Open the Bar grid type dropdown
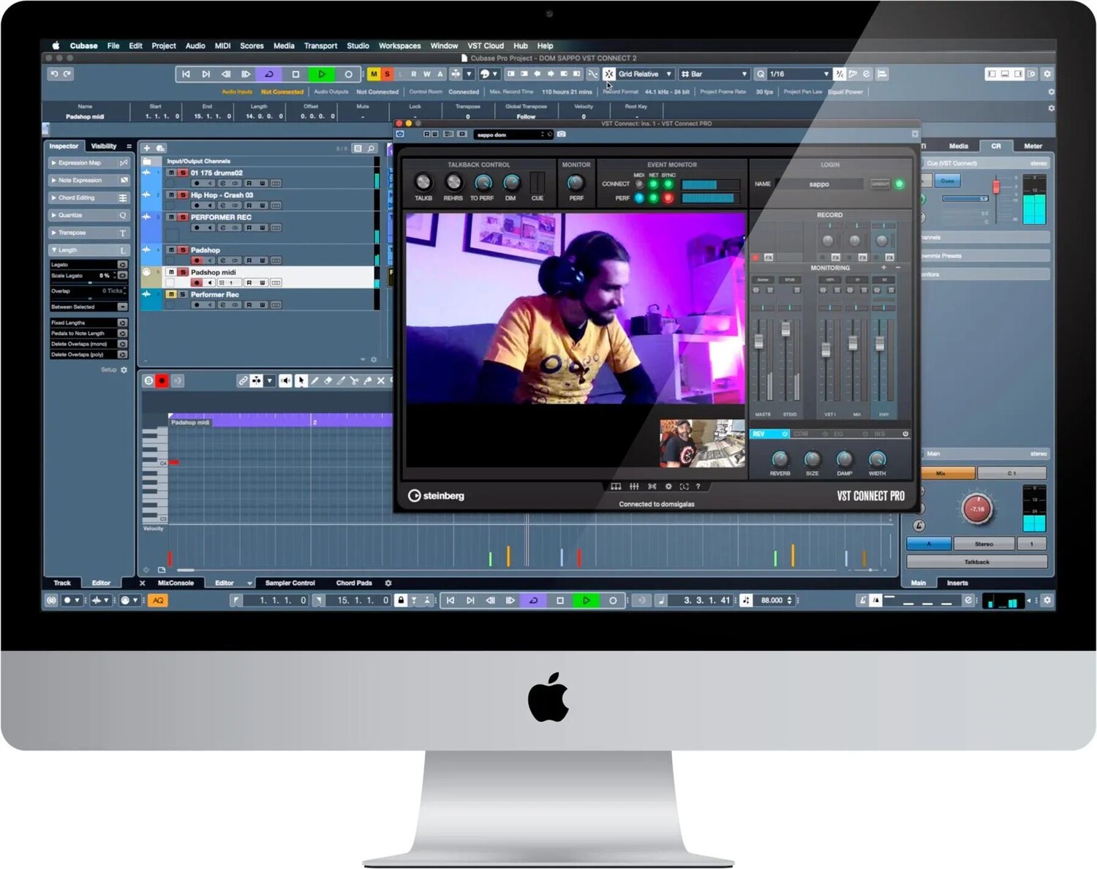1097x869 pixels. [715, 74]
